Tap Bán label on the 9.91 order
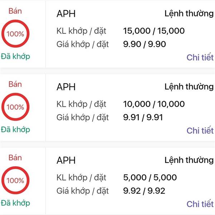This screenshot has height=215, width=215. (15, 84)
